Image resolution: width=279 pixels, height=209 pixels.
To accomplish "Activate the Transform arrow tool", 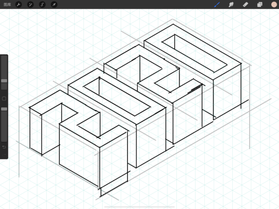I will tap(54, 5).
